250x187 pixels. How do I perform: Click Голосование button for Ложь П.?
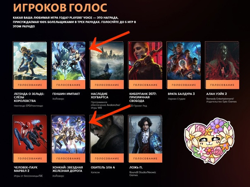[x=145, y=158]
